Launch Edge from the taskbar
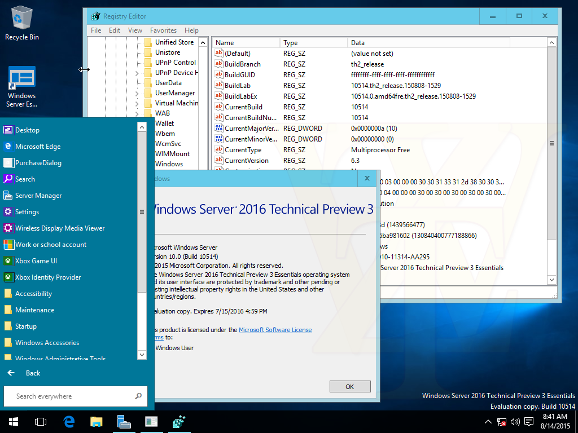 click(x=69, y=422)
